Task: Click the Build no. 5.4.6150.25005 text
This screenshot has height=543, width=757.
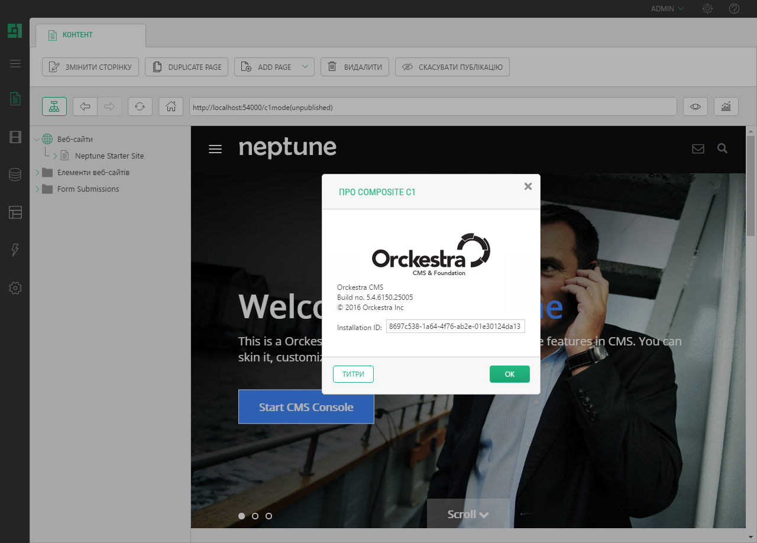Action: (375, 298)
